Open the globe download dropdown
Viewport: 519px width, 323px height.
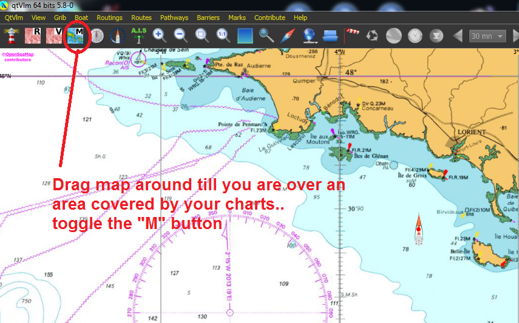tap(310, 35)
